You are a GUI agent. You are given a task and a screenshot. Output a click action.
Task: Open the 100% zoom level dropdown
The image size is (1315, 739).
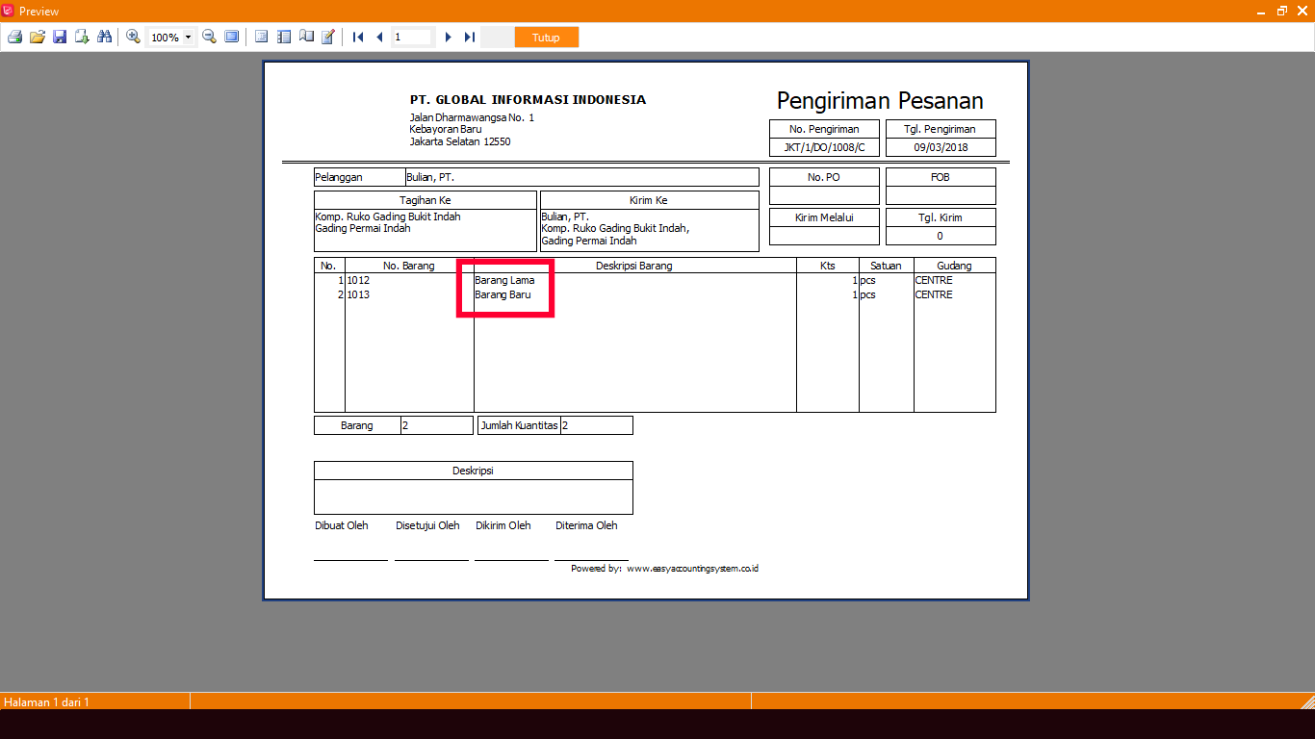point(188,38)
